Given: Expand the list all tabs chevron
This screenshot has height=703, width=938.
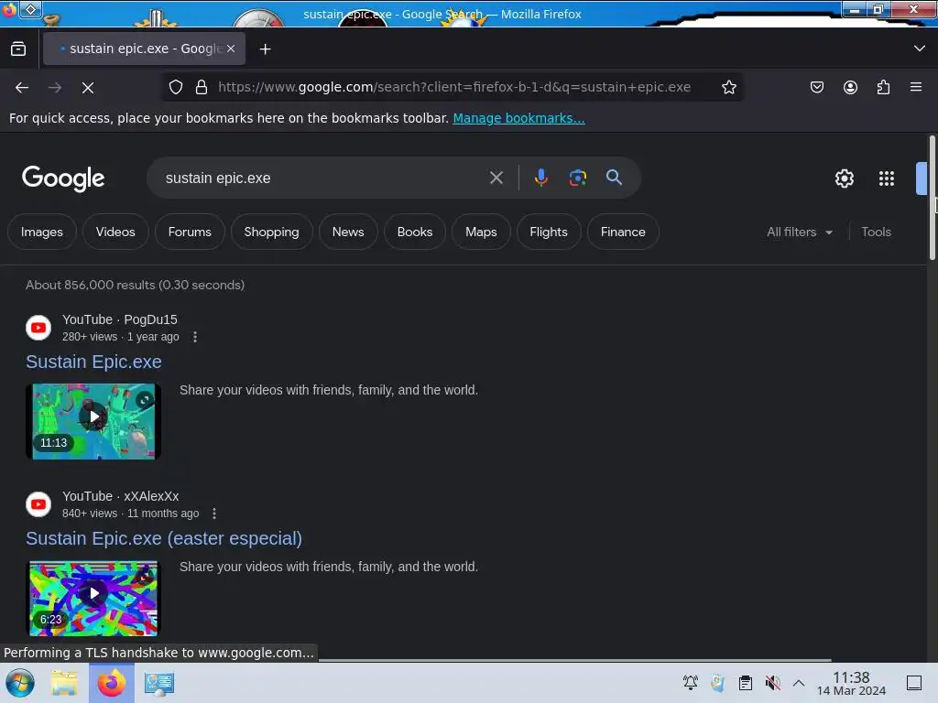Looking at the screenshot, I should [x=919, y=49].
